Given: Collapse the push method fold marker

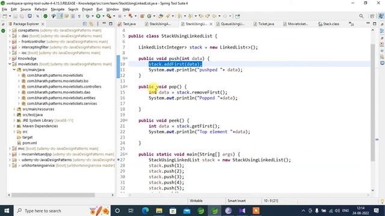Looking at the screenshot, I should pos(127,58).
